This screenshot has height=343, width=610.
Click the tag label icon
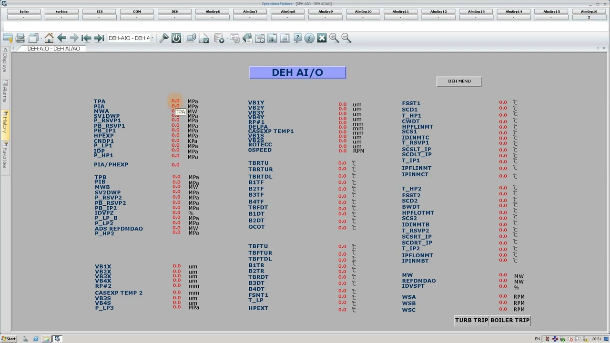pyautogui.click(x=247, y=38)
